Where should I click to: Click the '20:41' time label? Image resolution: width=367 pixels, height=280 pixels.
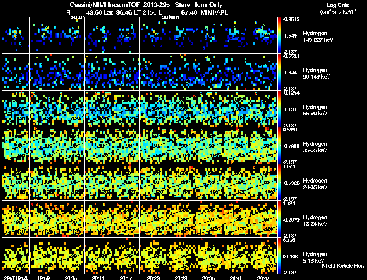pos(236,278)
